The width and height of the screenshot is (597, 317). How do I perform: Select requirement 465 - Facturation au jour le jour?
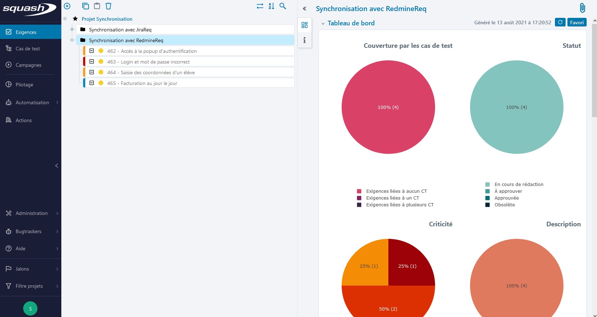(189, 83)
